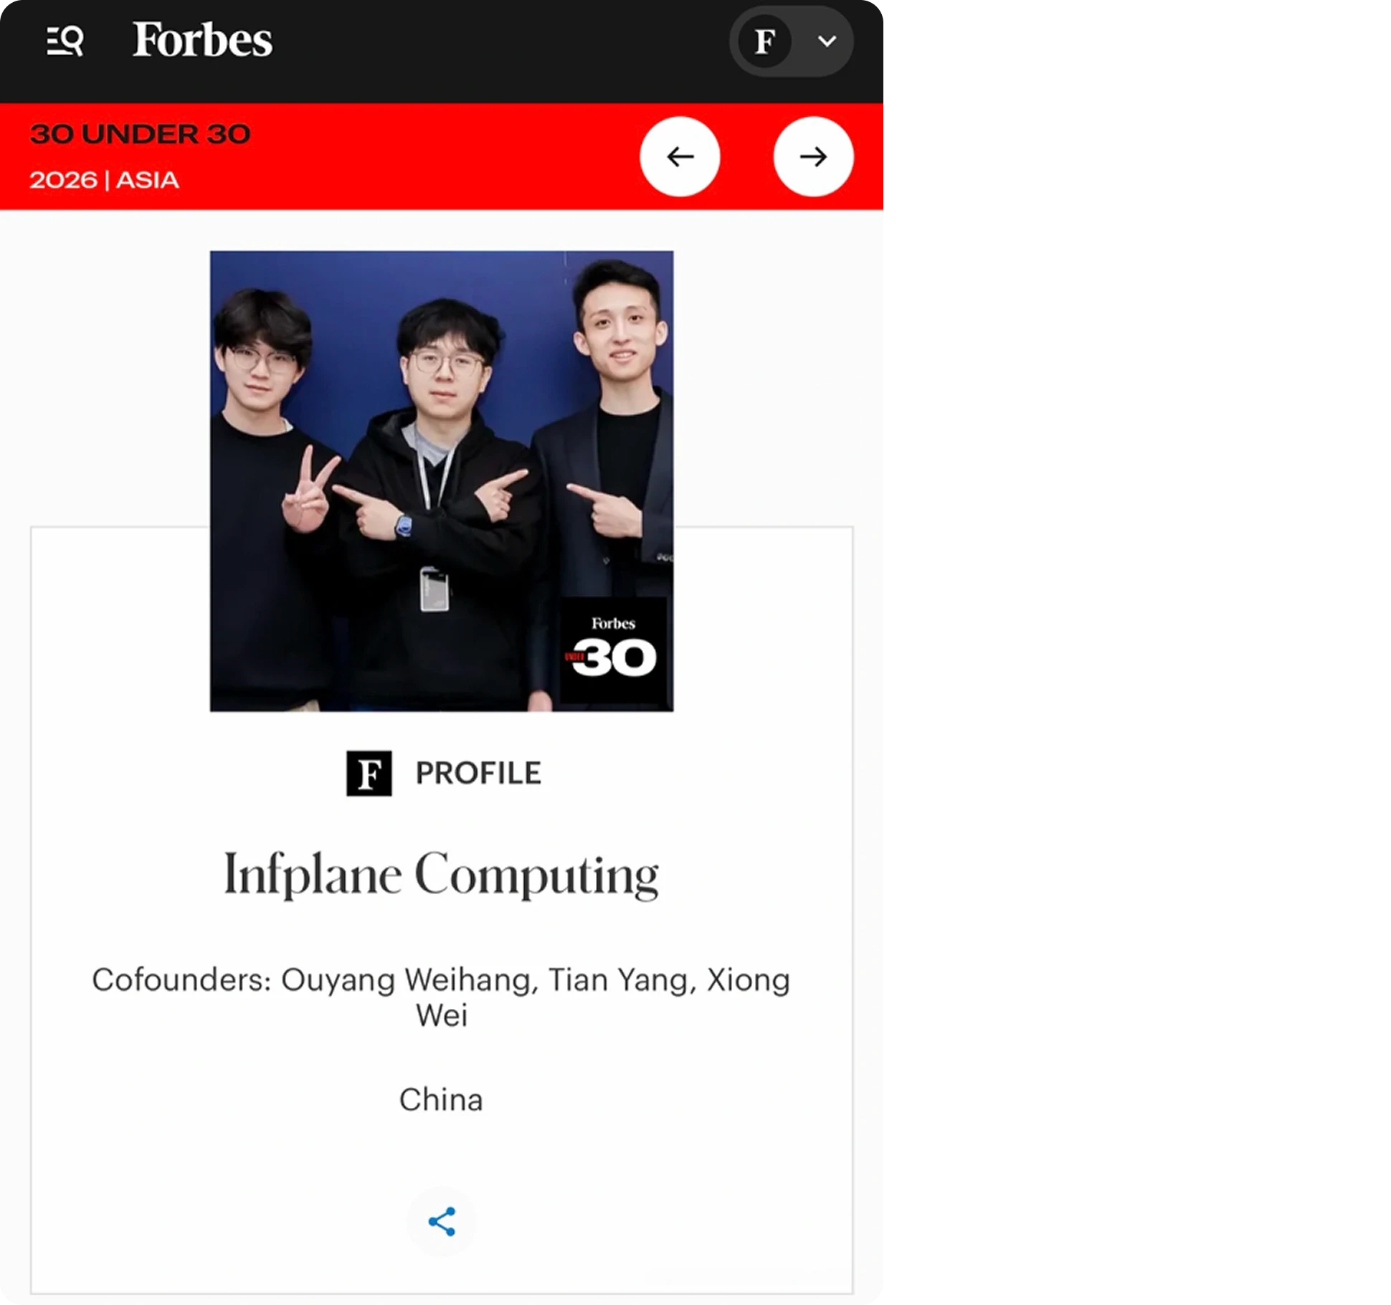Click the black F profile logo

pos(369,773)
